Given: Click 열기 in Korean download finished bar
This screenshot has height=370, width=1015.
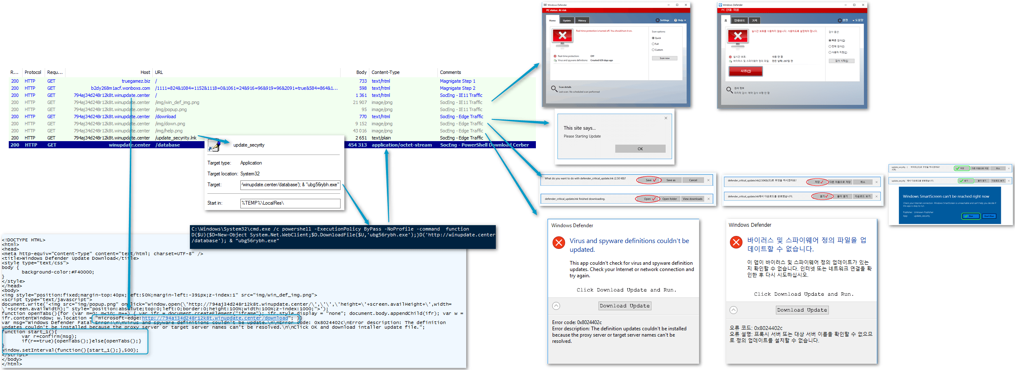Looking at the screenshot, I should tap(822, 196).
